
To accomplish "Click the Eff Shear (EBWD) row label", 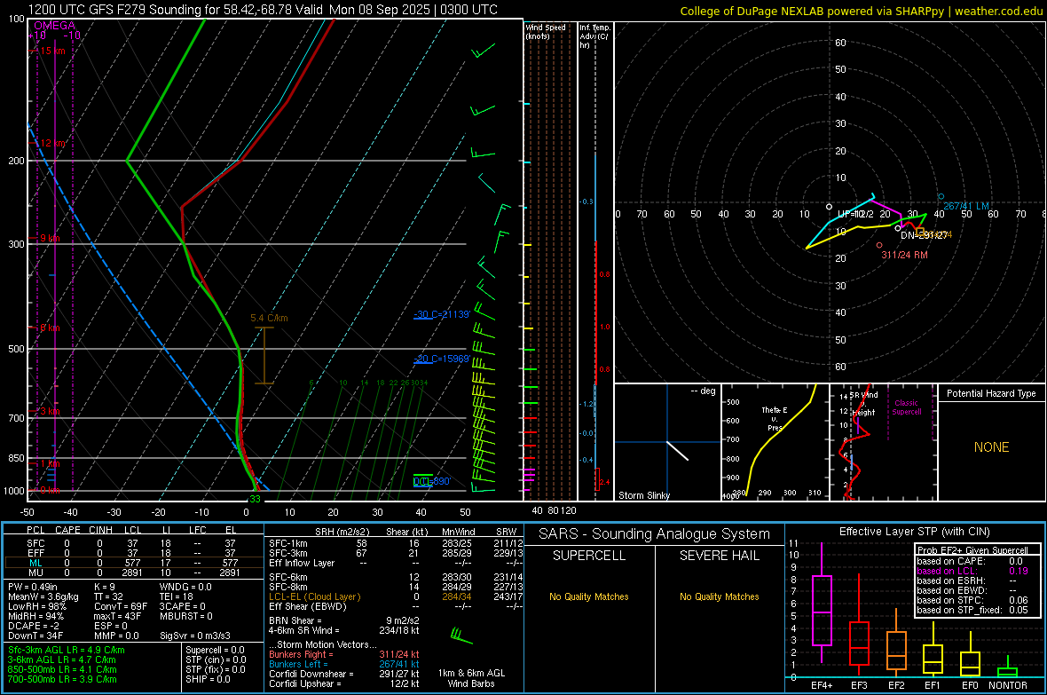I will [x=307, y=606].
